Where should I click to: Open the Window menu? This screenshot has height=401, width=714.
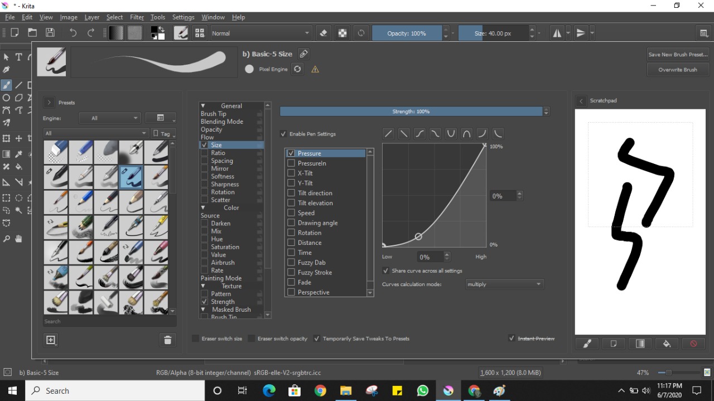click(213, 17)
